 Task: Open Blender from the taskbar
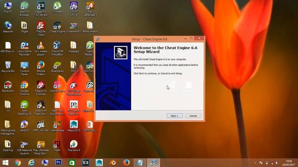pyautogui.click(x=113, y=163)
